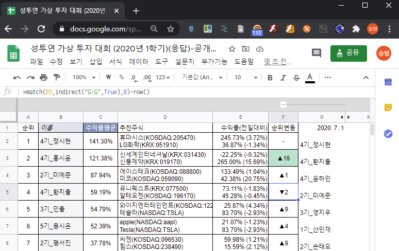The width and height of the screenshot is (399, 251).
Task: Open the comment history
Action: [x=317, y=53]
